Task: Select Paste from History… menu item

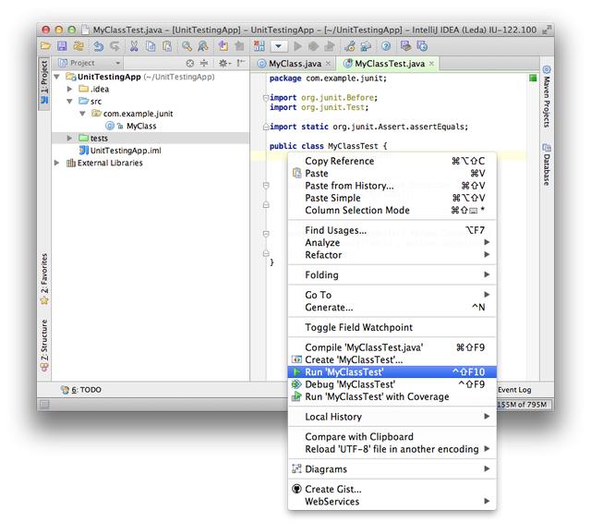Action: tap(392, 186)
